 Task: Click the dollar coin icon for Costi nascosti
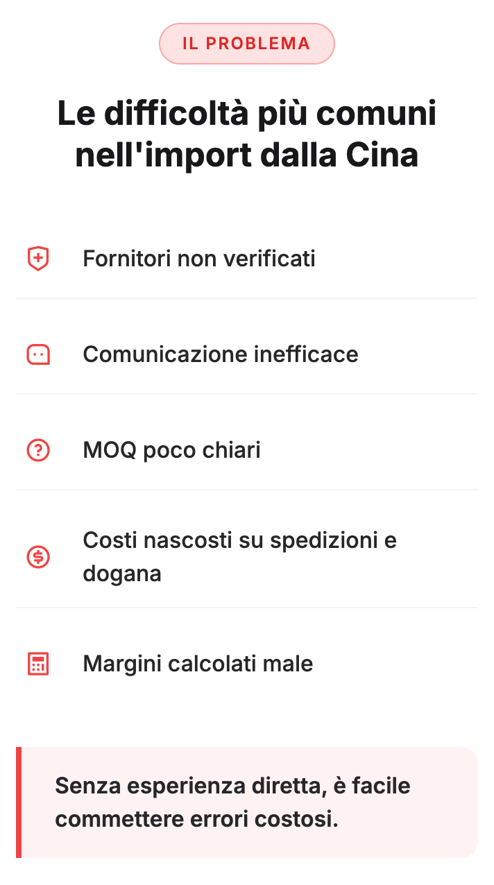[x=38, y=556]
